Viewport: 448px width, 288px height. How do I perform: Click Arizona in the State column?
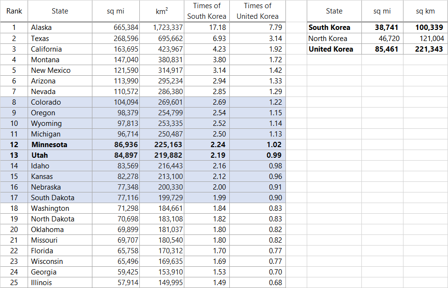(60, 81)
